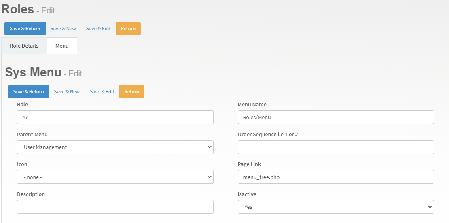Image resolution: width=449 pixels, height=223 pixels.
Task: Click Save & Edit in the Sys Menu section
Action: [102, 92]
